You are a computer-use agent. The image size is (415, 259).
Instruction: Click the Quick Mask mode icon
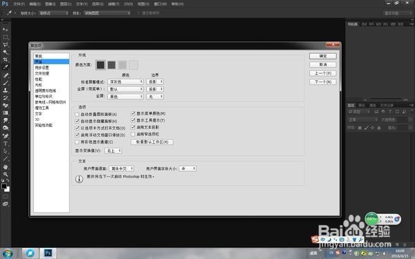point(6,196)
